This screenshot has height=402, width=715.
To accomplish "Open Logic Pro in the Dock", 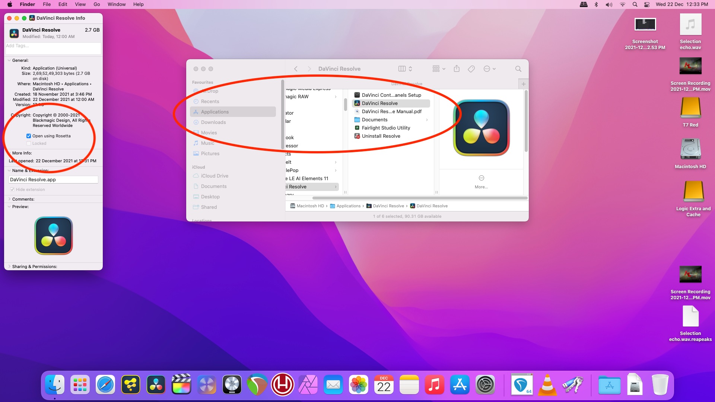I will 232,385.
